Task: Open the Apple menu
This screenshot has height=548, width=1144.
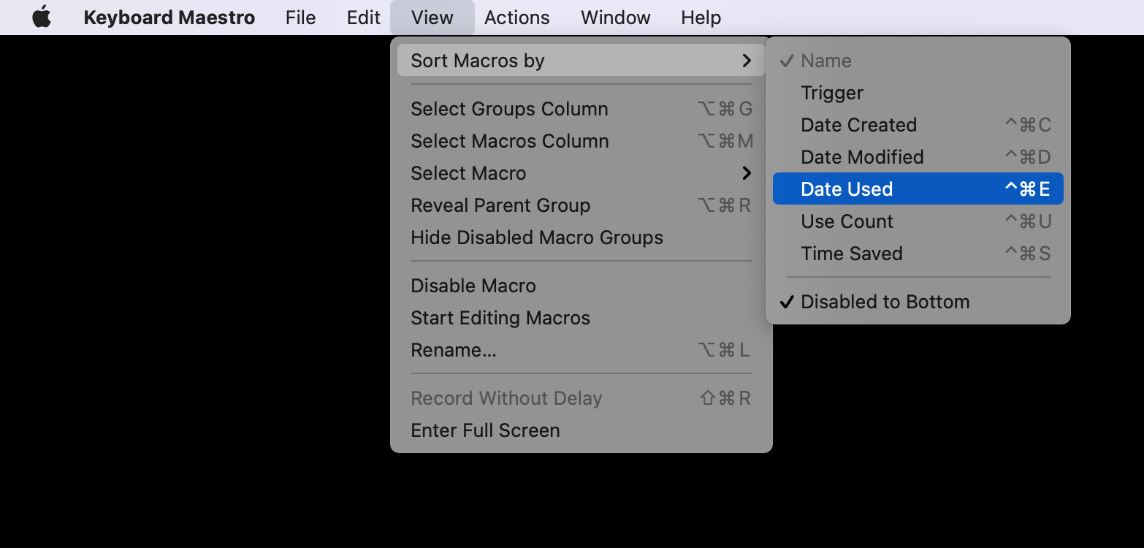Action: pyautogui.click(x=42, y=18)
